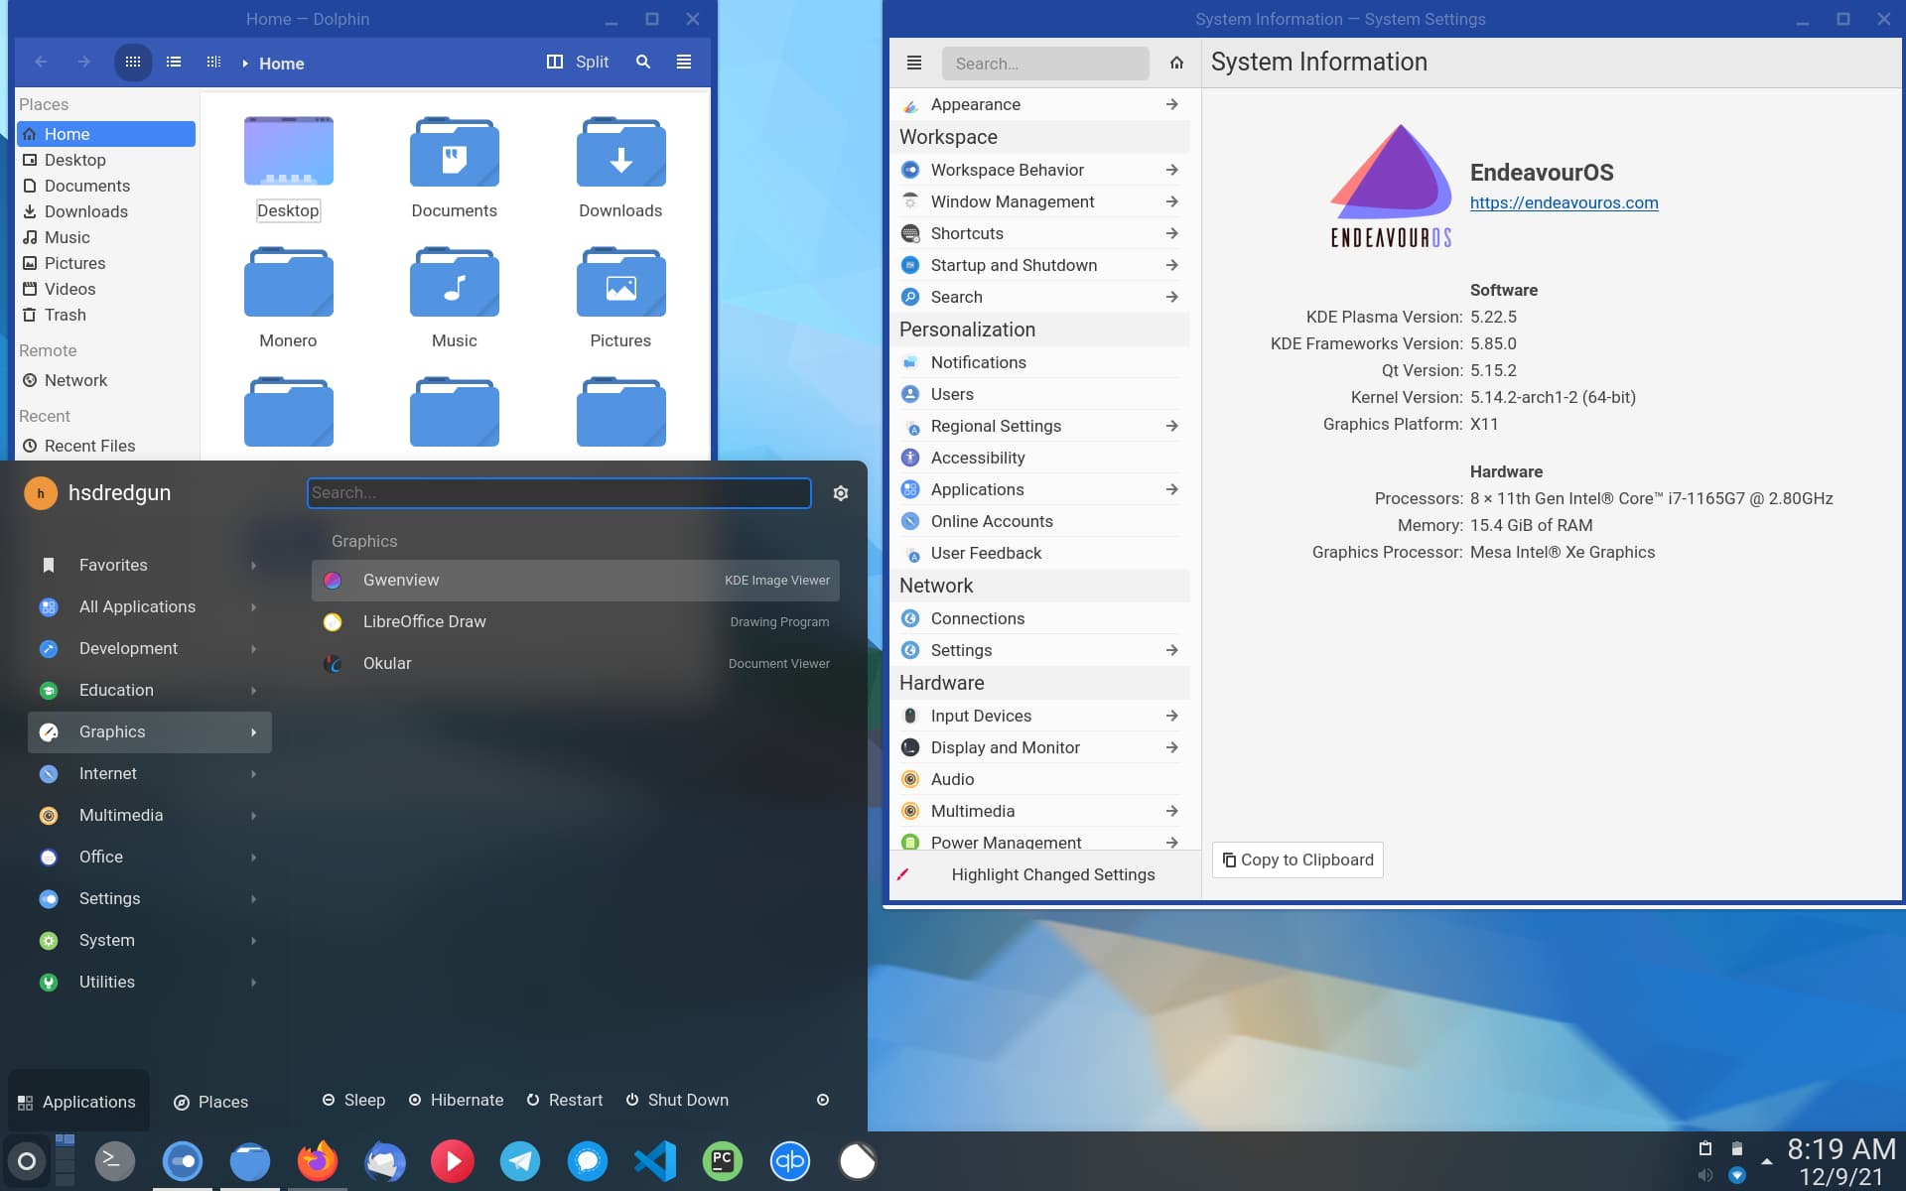Open Display and Monitor settings
The height and width of the screenshot is (1191, 1906).
coord(1039,748)
